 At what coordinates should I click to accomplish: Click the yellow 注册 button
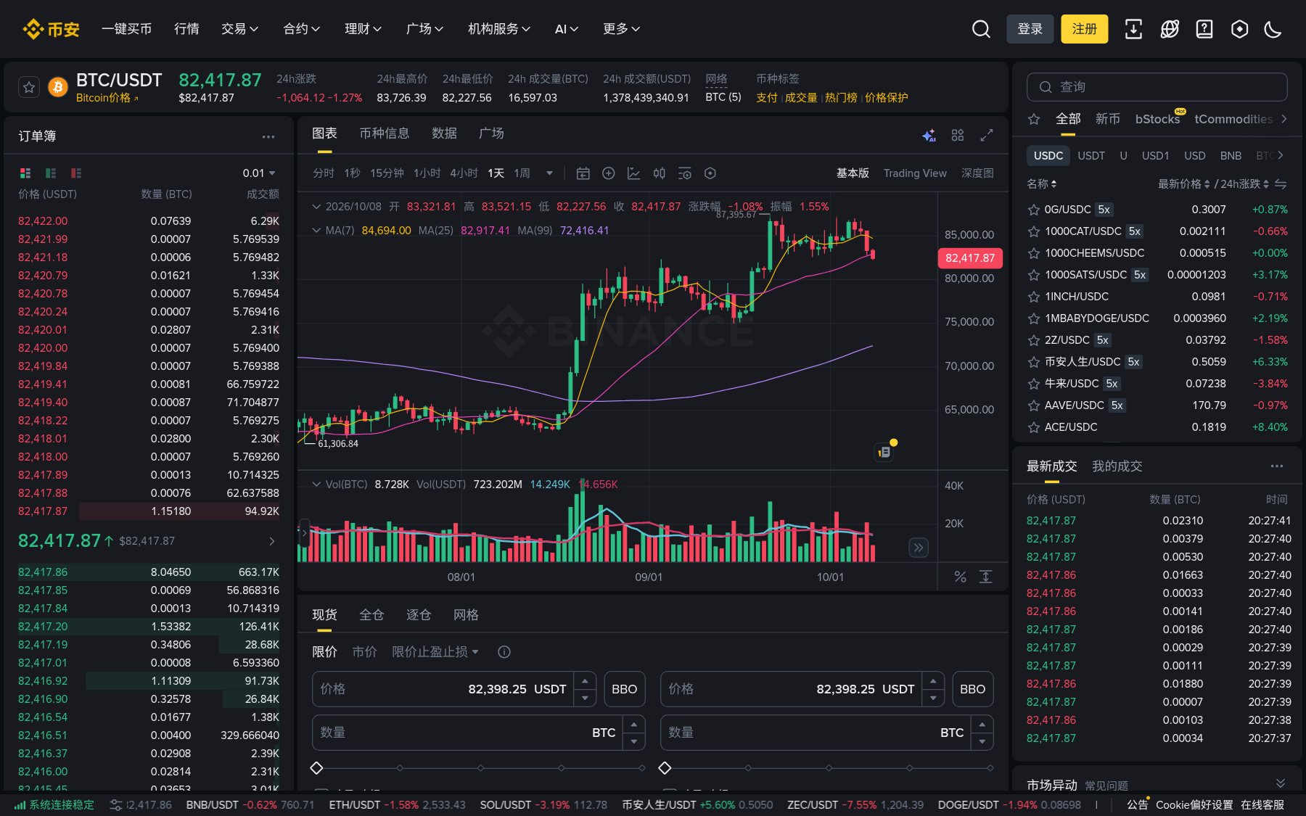coord(1084,29)
